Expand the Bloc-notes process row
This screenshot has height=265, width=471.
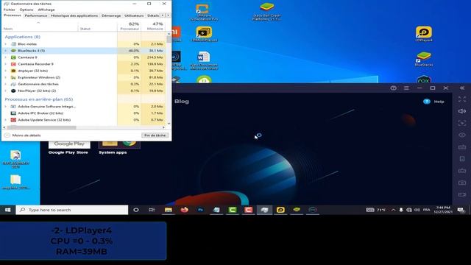click(5, 44)
